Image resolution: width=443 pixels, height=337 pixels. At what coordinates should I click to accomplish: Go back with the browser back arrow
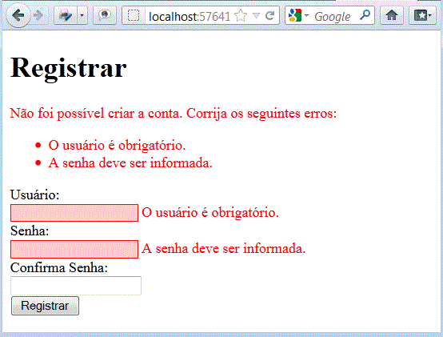click(18, 15)
